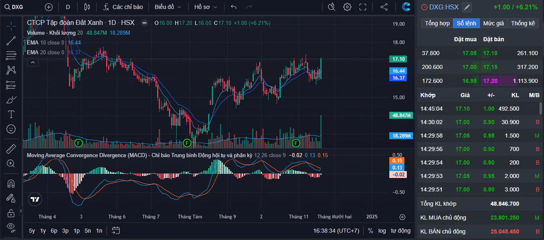
Task: Click the order list scrollbar
Action: tap(541, 109)
